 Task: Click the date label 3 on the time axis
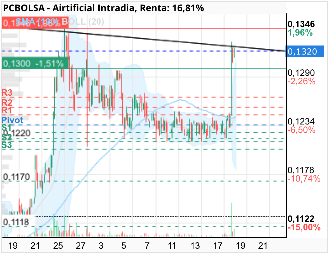[x=101, y=246]
